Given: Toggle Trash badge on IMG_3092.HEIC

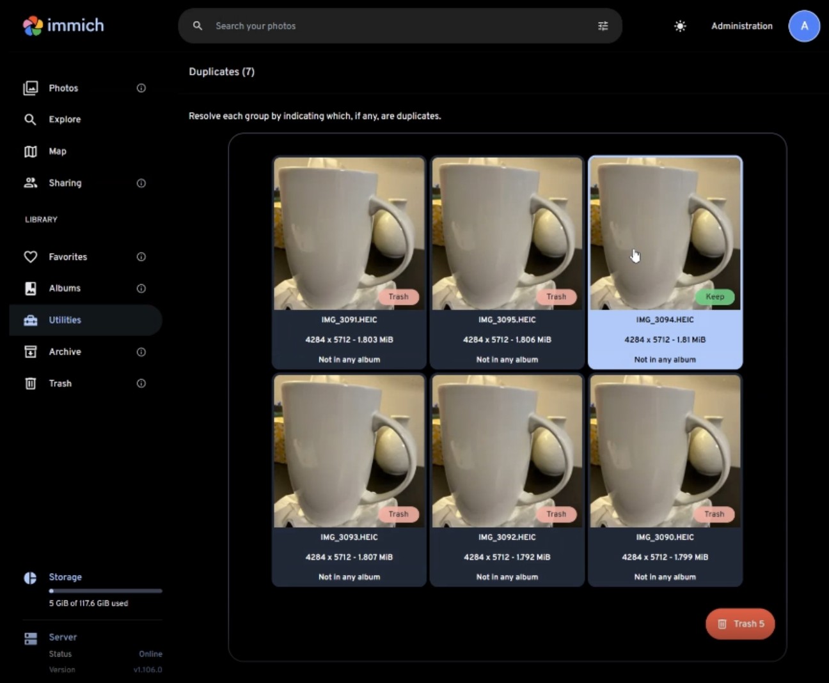Looking at the screenshot, I should (556, 514).
